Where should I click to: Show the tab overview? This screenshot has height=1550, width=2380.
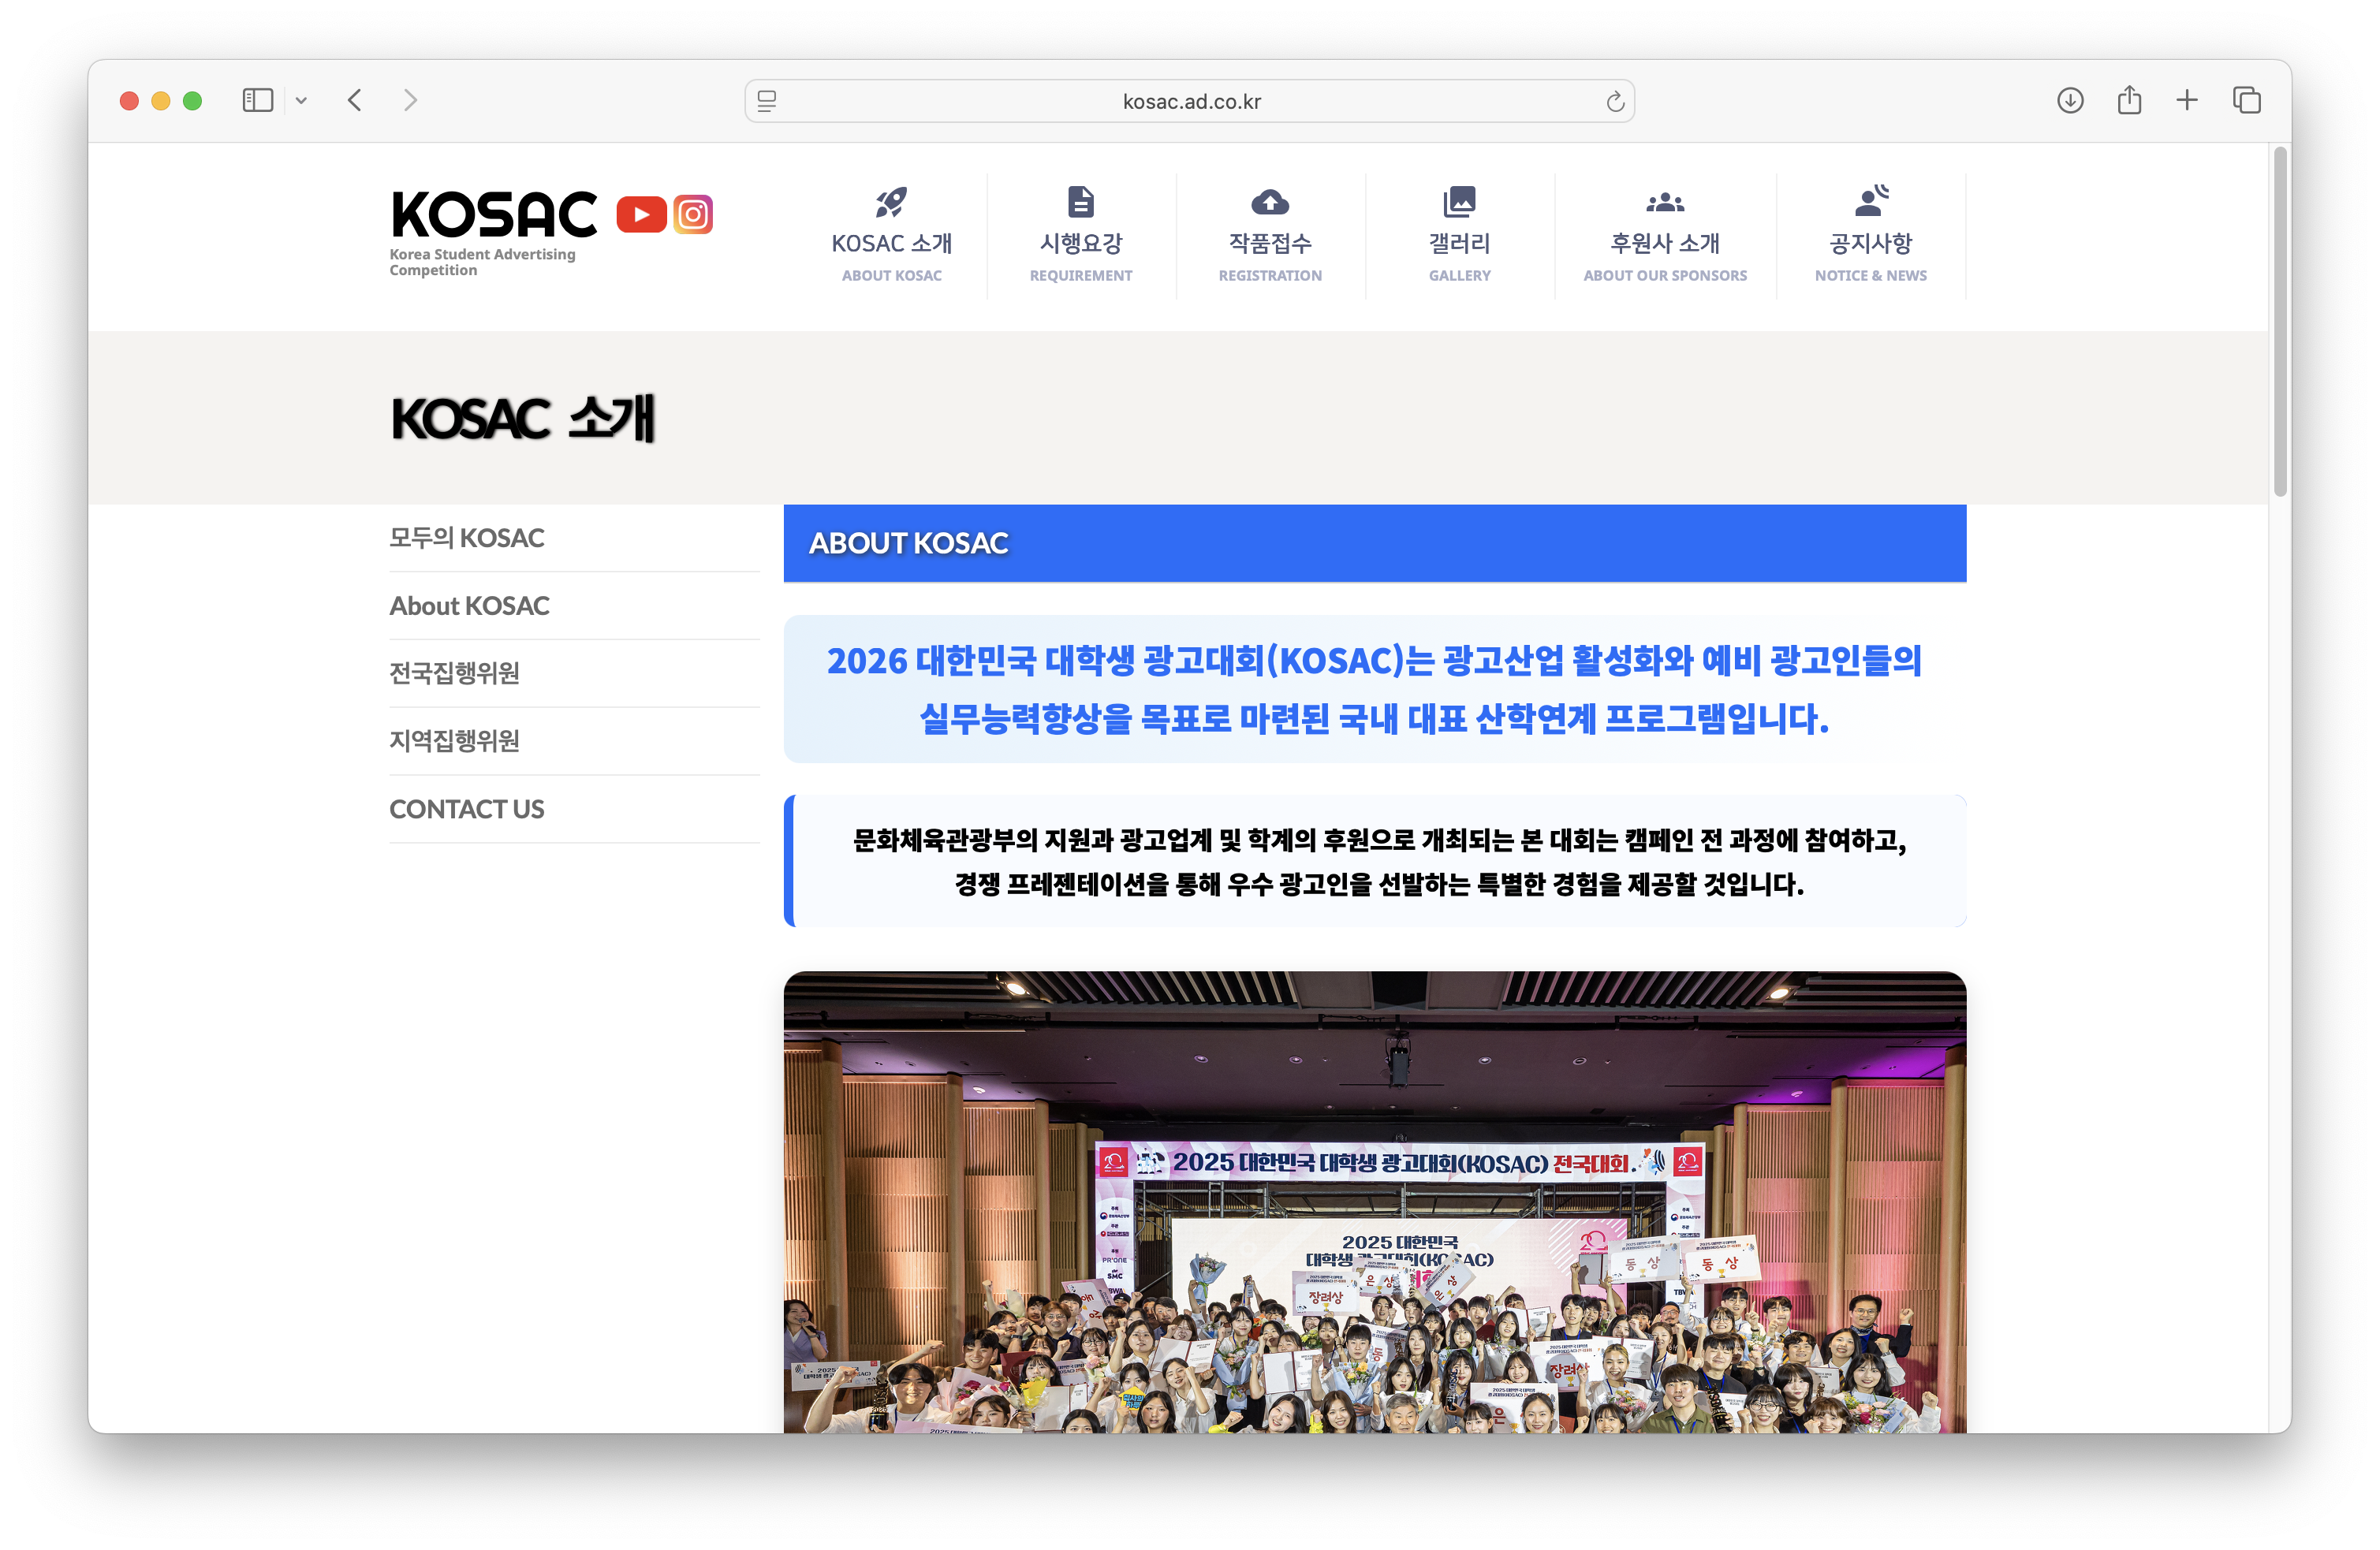click(x=2246, y=100)
